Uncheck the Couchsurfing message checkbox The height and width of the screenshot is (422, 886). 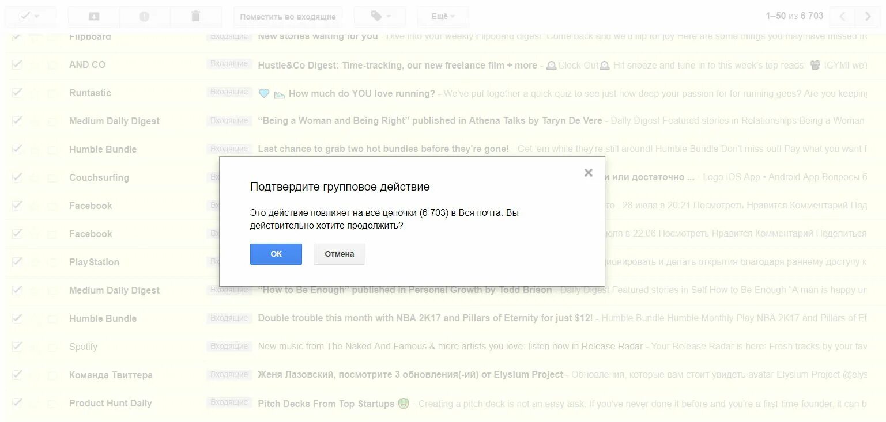coord(17,177)
